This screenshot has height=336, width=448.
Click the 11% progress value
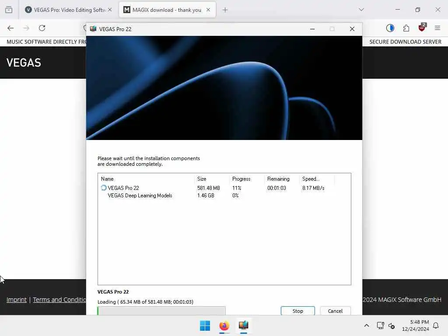237,188
